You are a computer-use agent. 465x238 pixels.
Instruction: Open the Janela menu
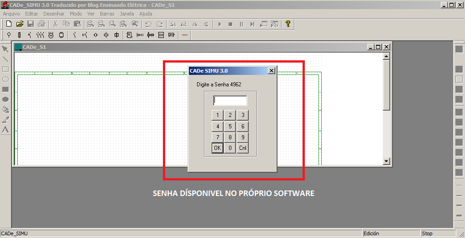point(127,14)
